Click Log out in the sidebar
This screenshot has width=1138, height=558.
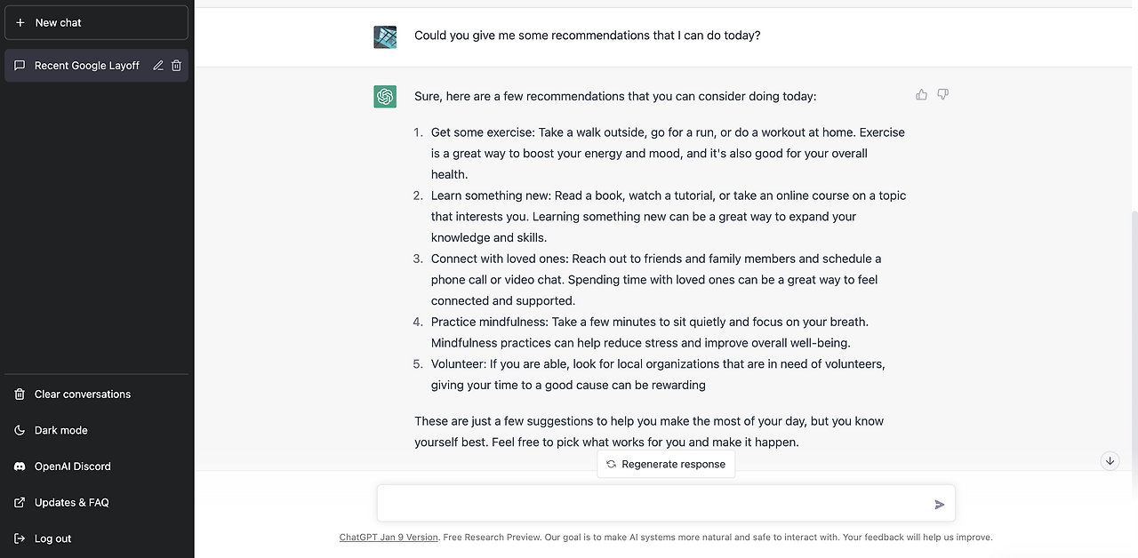(x=52, y=538)
